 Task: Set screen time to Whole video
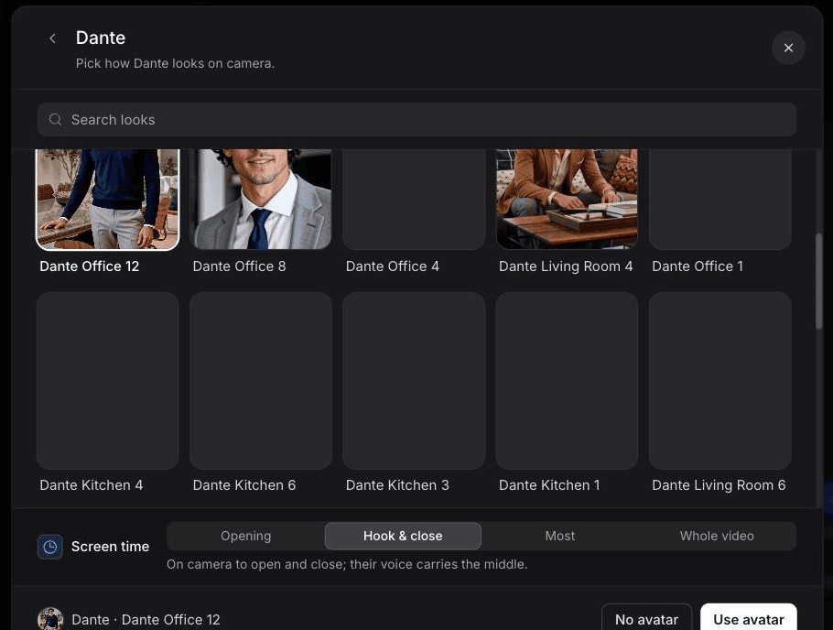tap(717, 536)
